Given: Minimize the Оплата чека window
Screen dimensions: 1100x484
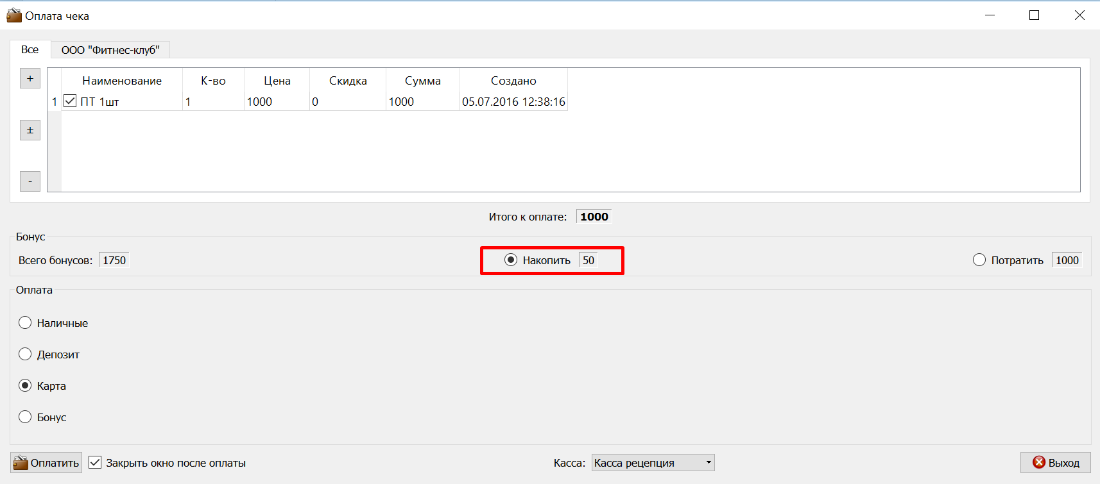Looking at the screenshot, I should click(990, 15).
